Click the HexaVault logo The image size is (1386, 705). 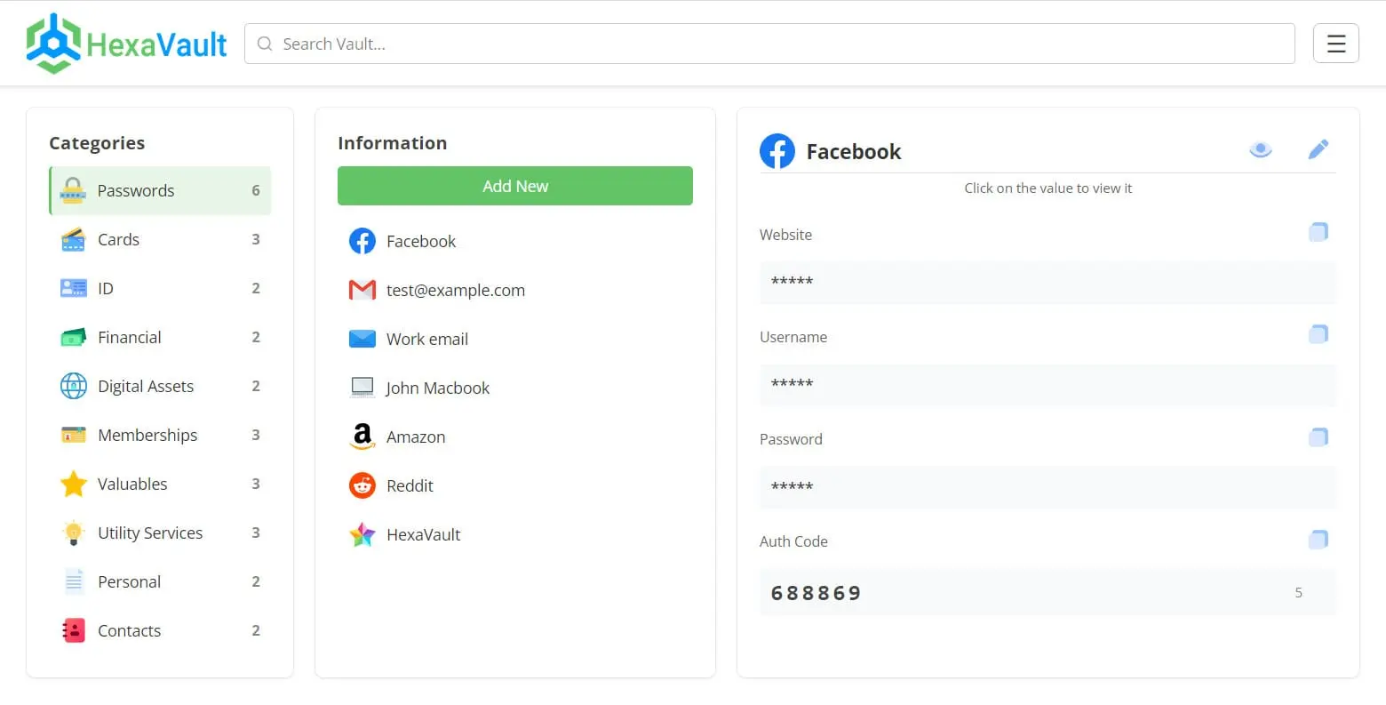127,44
